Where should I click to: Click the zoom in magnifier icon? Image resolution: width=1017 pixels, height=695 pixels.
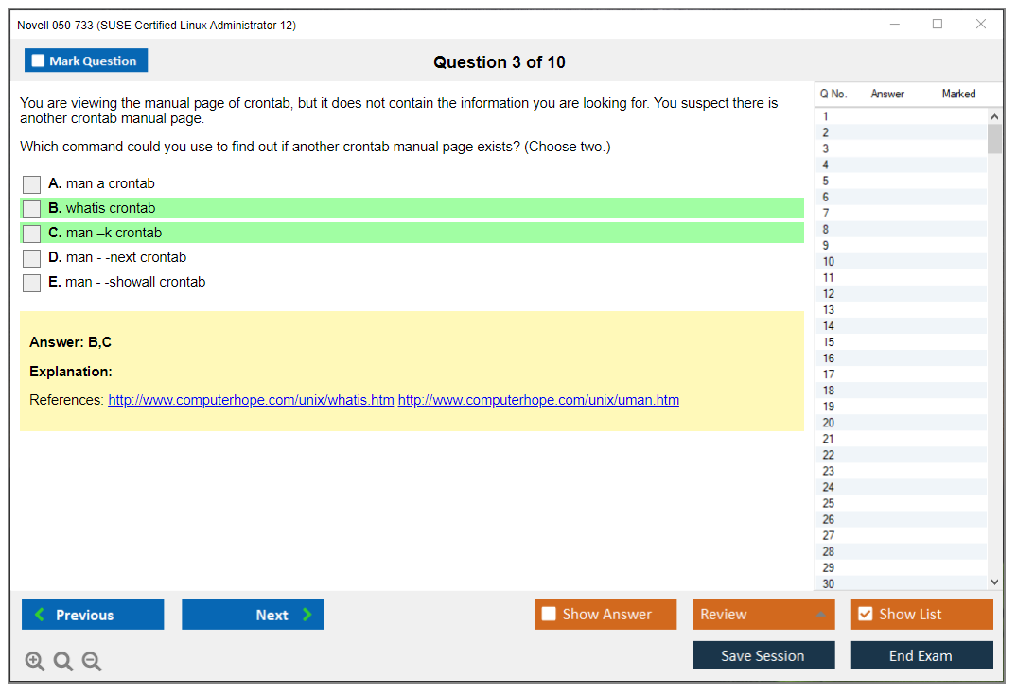(35, 662)
